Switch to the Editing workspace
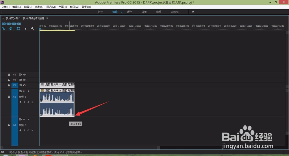The width and height of the screenshot is (289, 156). [175, 12]
